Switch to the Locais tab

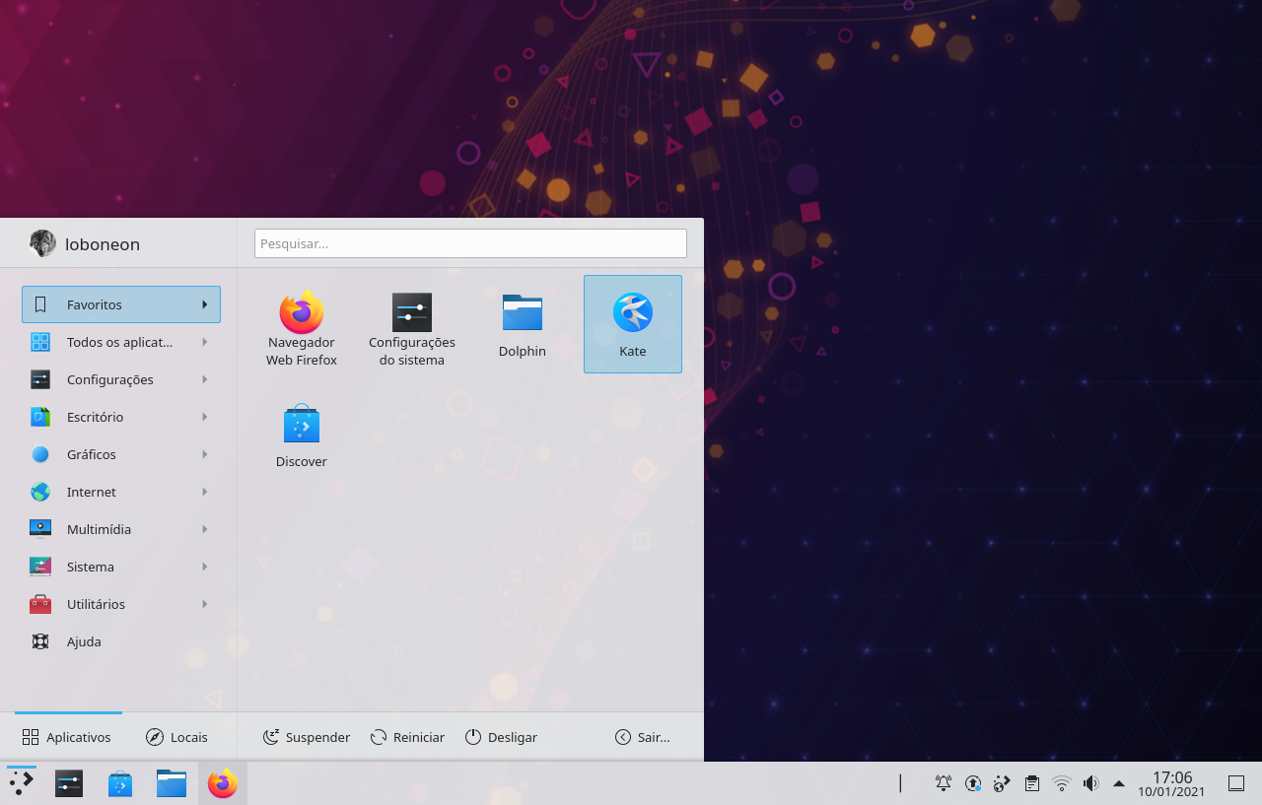(177, 736)
